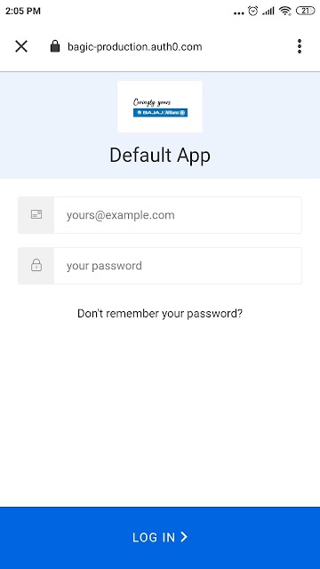
Task: Open the three-dot overflow menu
Action: [300, 46]
